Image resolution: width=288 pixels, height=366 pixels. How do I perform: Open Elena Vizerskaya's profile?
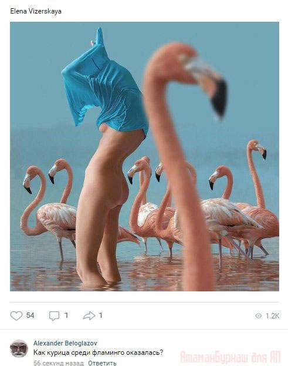tap(36, 11)
